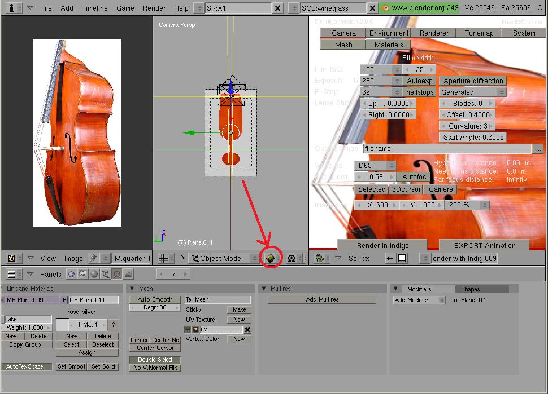Click the F fake user button beside ME:Plane.009
548x394 pixels.
64,300
